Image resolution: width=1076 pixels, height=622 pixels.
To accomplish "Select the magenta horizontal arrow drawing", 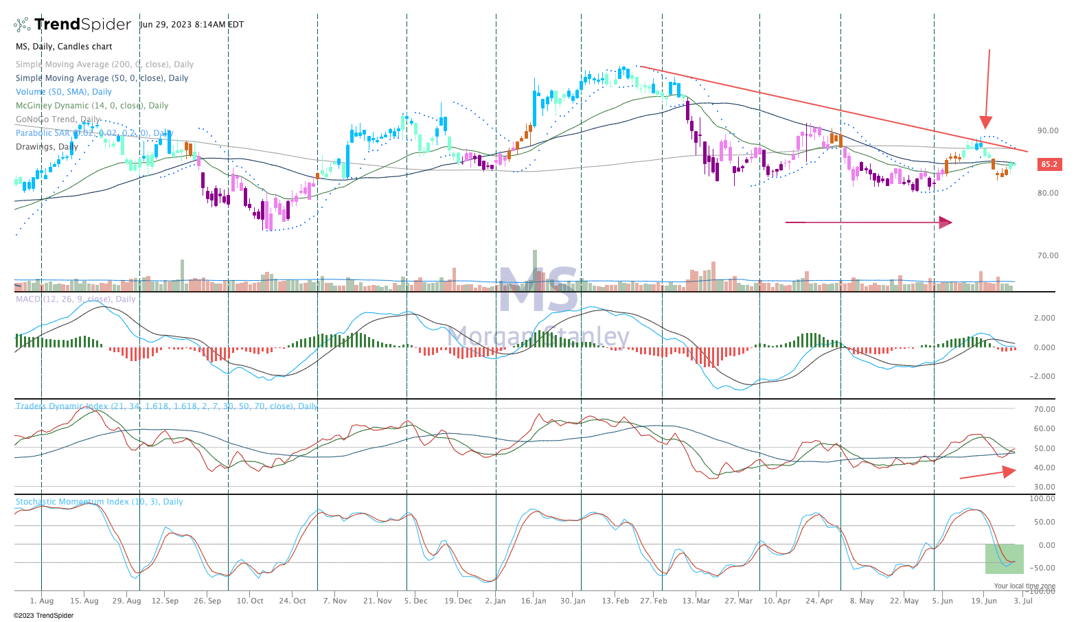I will coord(868,222).
